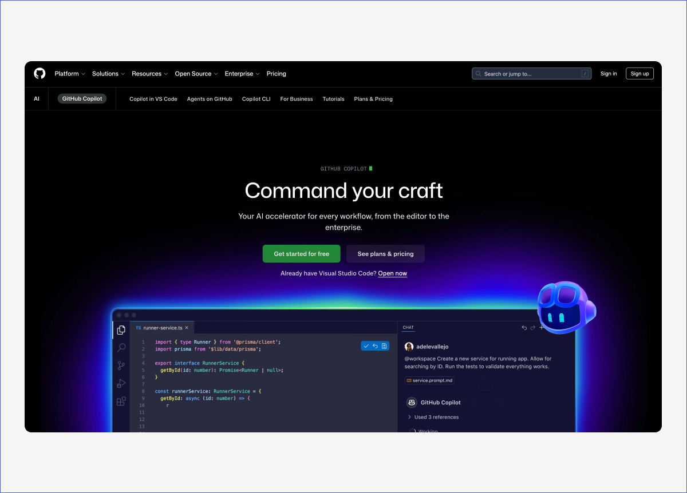This screenshot has width=687, height=493.
Task: Open Plans & Pricing sub-navigation item
Action: click(373, 99)
